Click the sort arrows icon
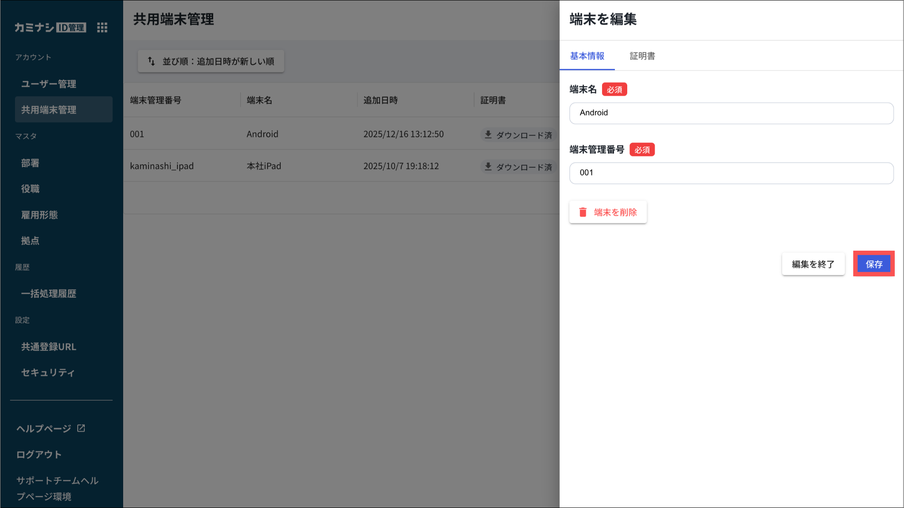 (151, 61)
